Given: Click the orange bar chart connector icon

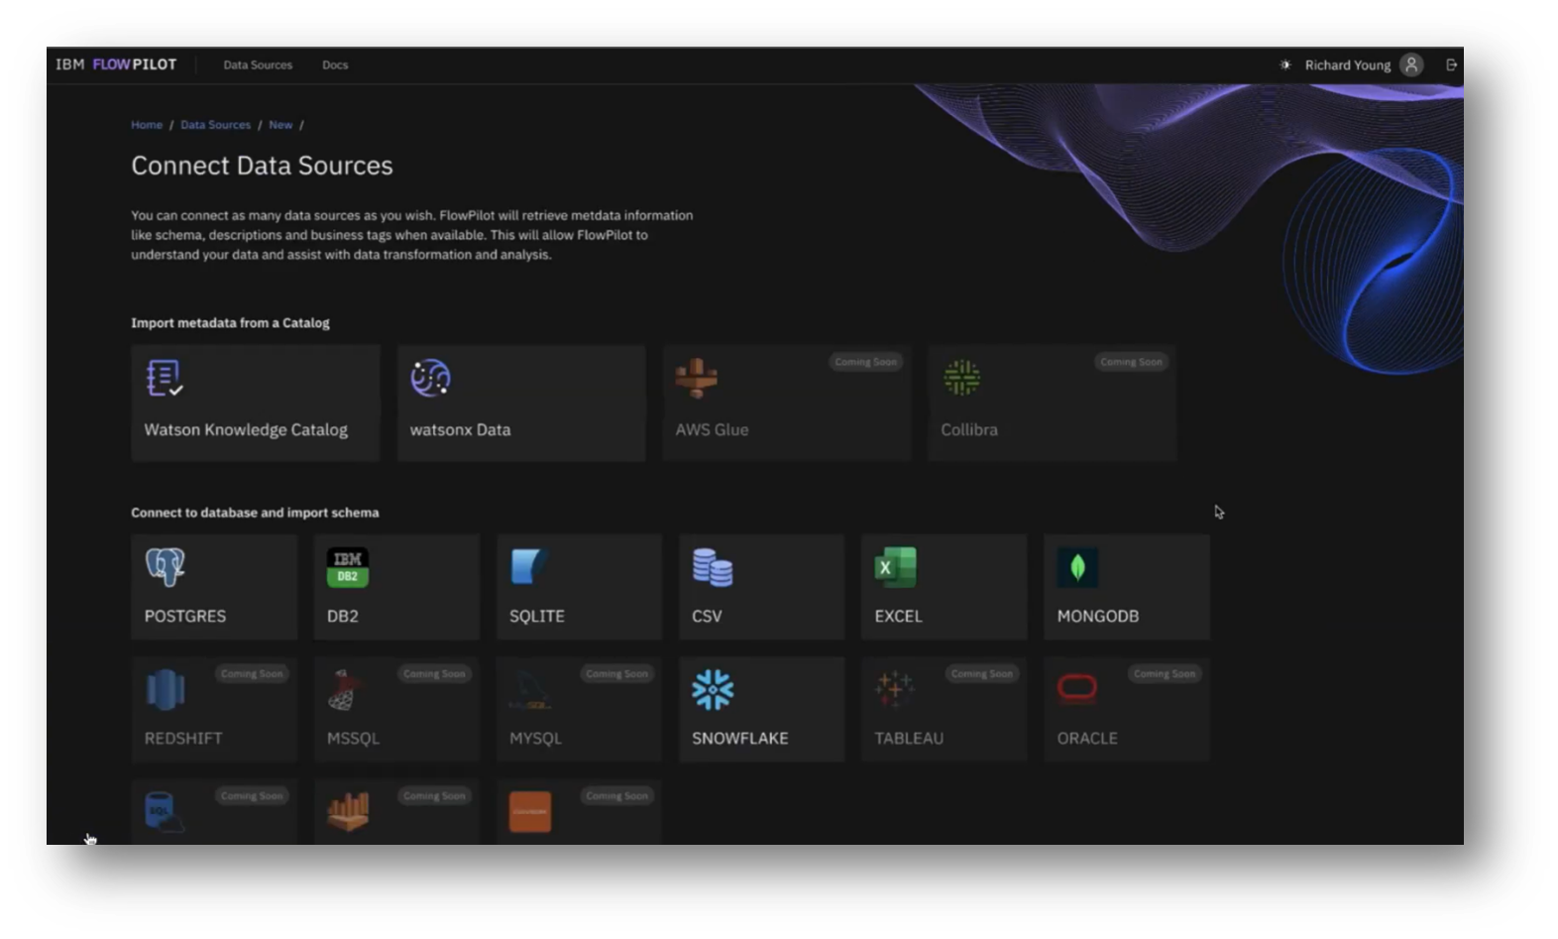Looking at the screenshot, I should pyautogui.click(x=348, y=812).
